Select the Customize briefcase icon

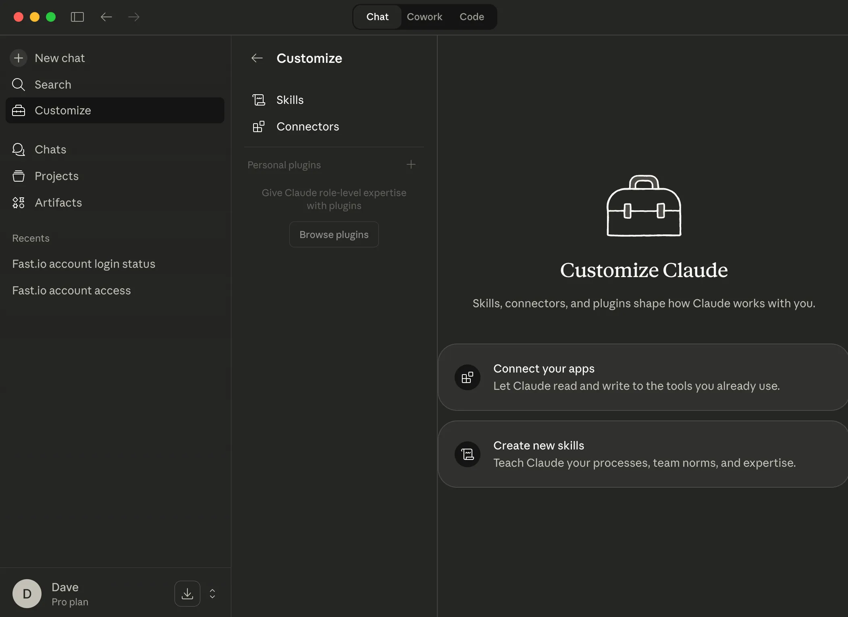19,110
